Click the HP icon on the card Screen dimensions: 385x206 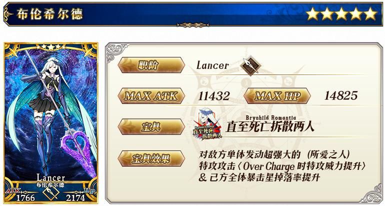[x=90, y=191]
